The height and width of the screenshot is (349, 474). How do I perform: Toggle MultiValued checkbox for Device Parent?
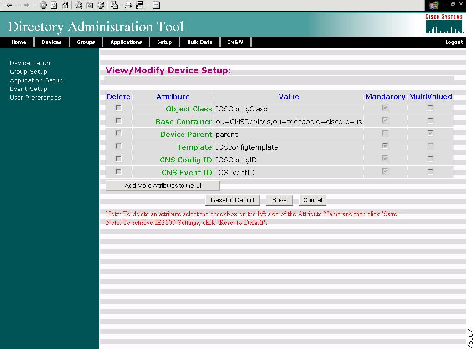(x=430, y=133)
